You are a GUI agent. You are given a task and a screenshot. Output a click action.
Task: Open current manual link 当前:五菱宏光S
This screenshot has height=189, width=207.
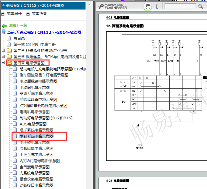click(x=44, y=32)
